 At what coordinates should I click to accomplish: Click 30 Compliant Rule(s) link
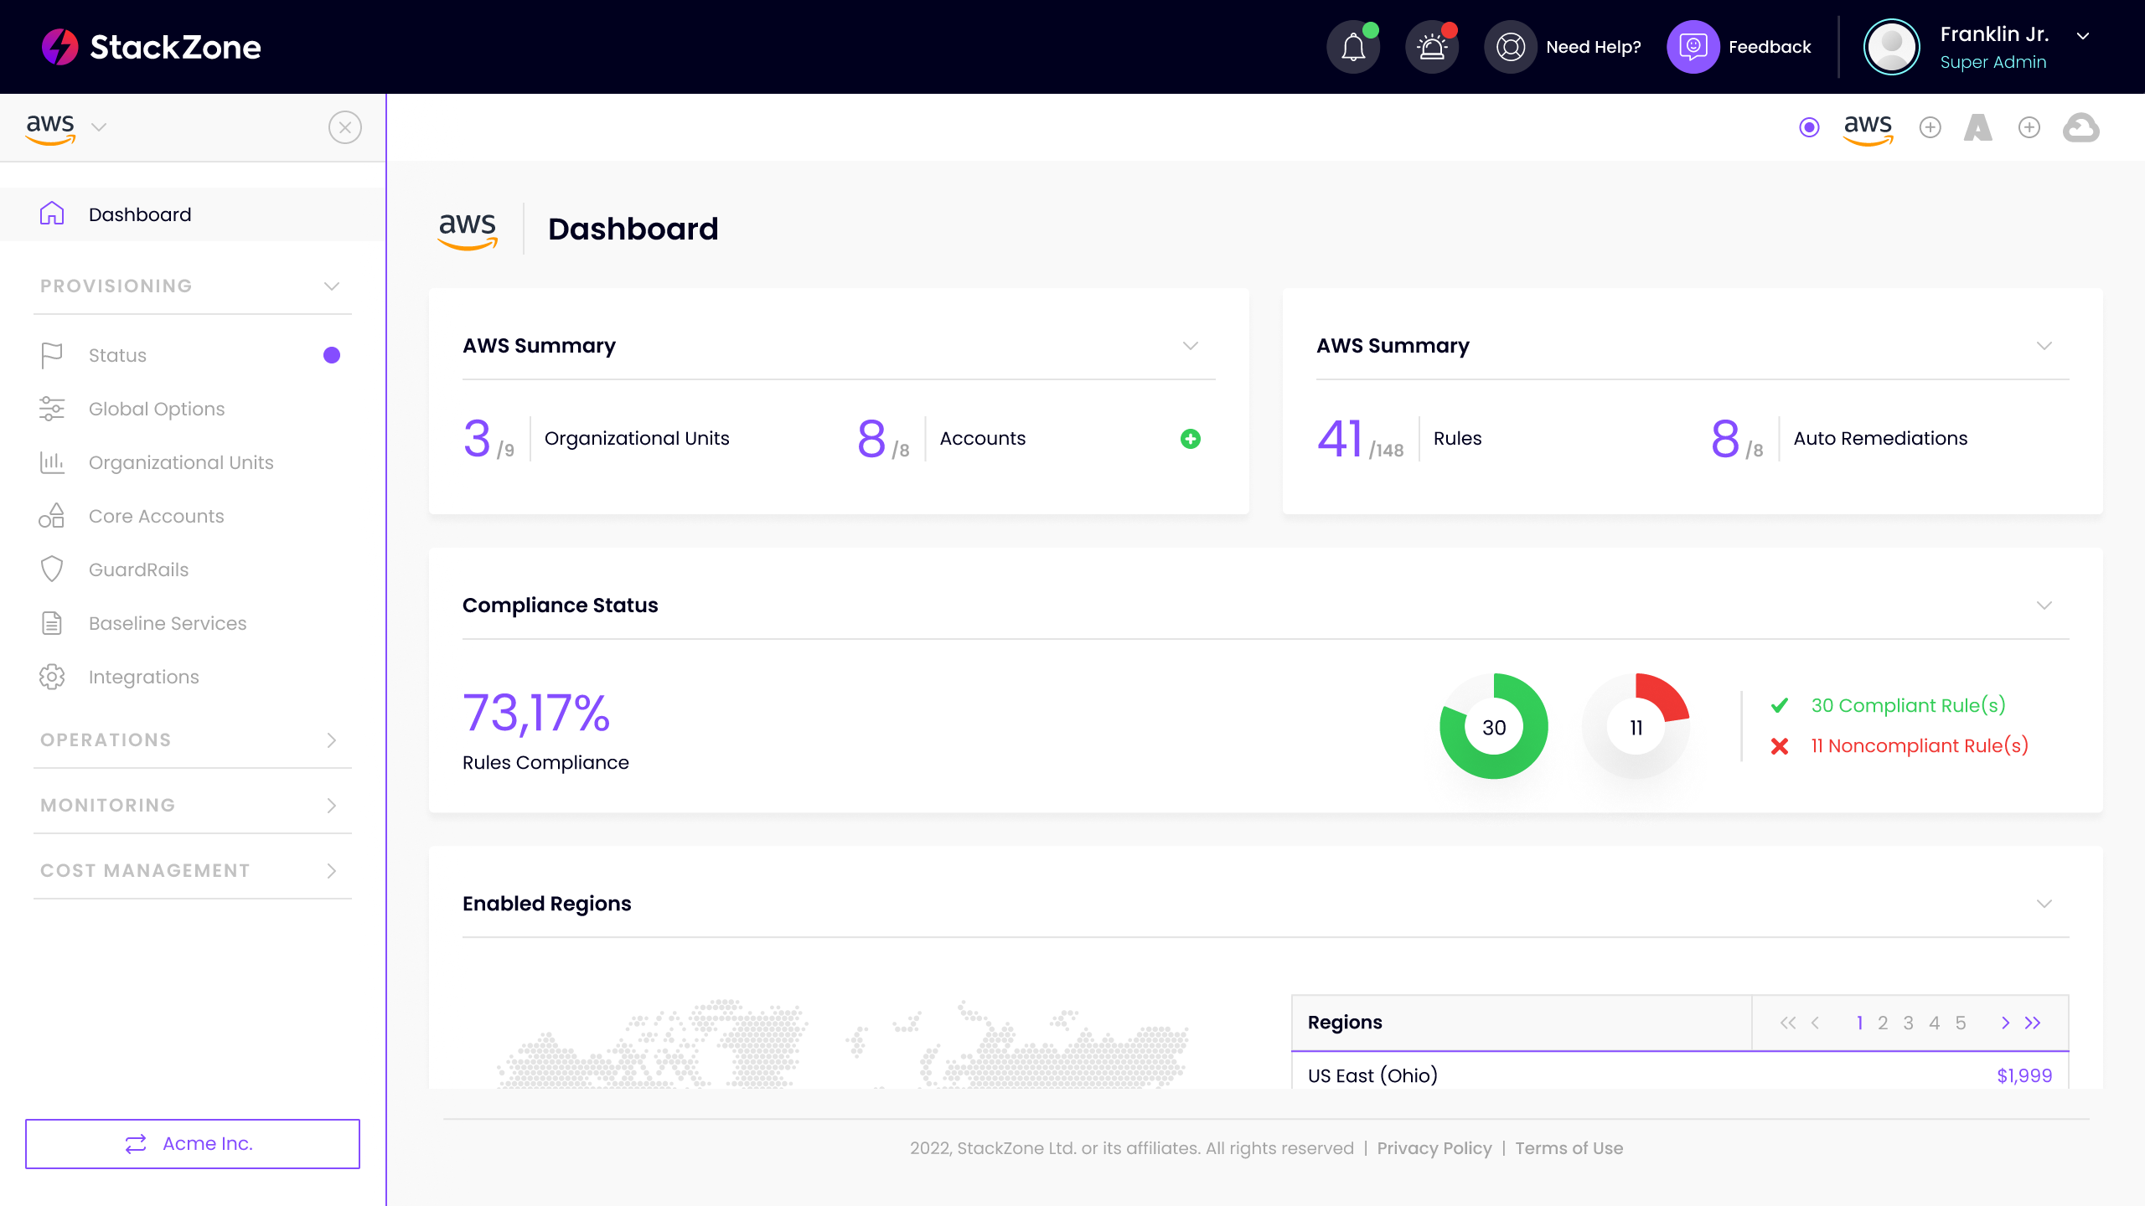[1908, 705]
